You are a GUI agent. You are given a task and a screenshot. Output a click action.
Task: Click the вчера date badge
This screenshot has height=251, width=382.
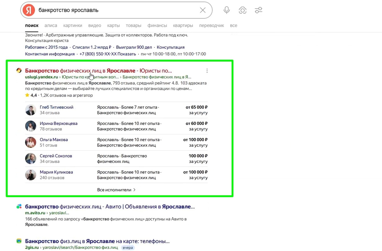pos(128,247)
